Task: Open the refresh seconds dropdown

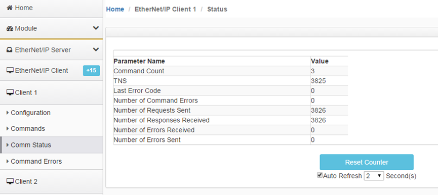Action: click(x=374, y=176)
